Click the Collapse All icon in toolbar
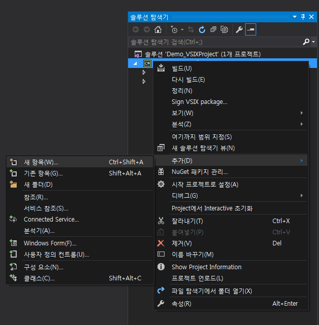The image size is (319, 325). (x=213, y=29)
